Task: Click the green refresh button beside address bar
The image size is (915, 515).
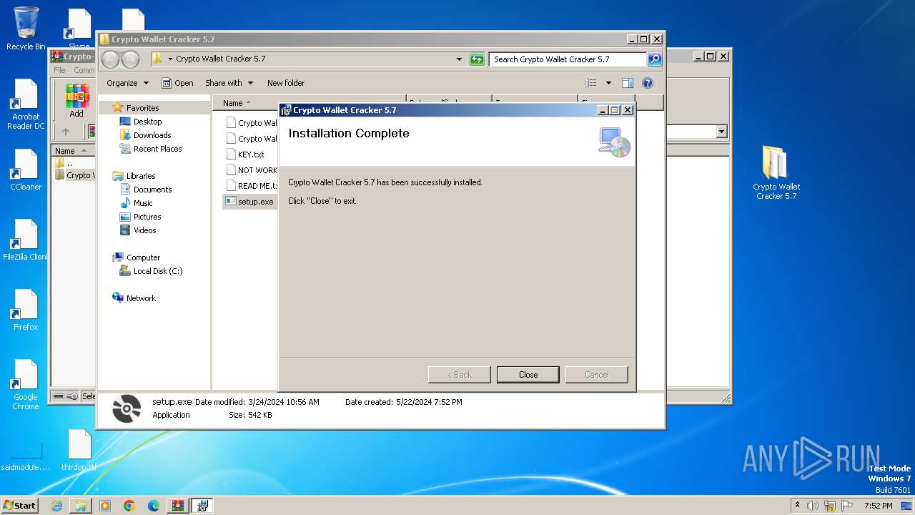Action: coord(477,59)
